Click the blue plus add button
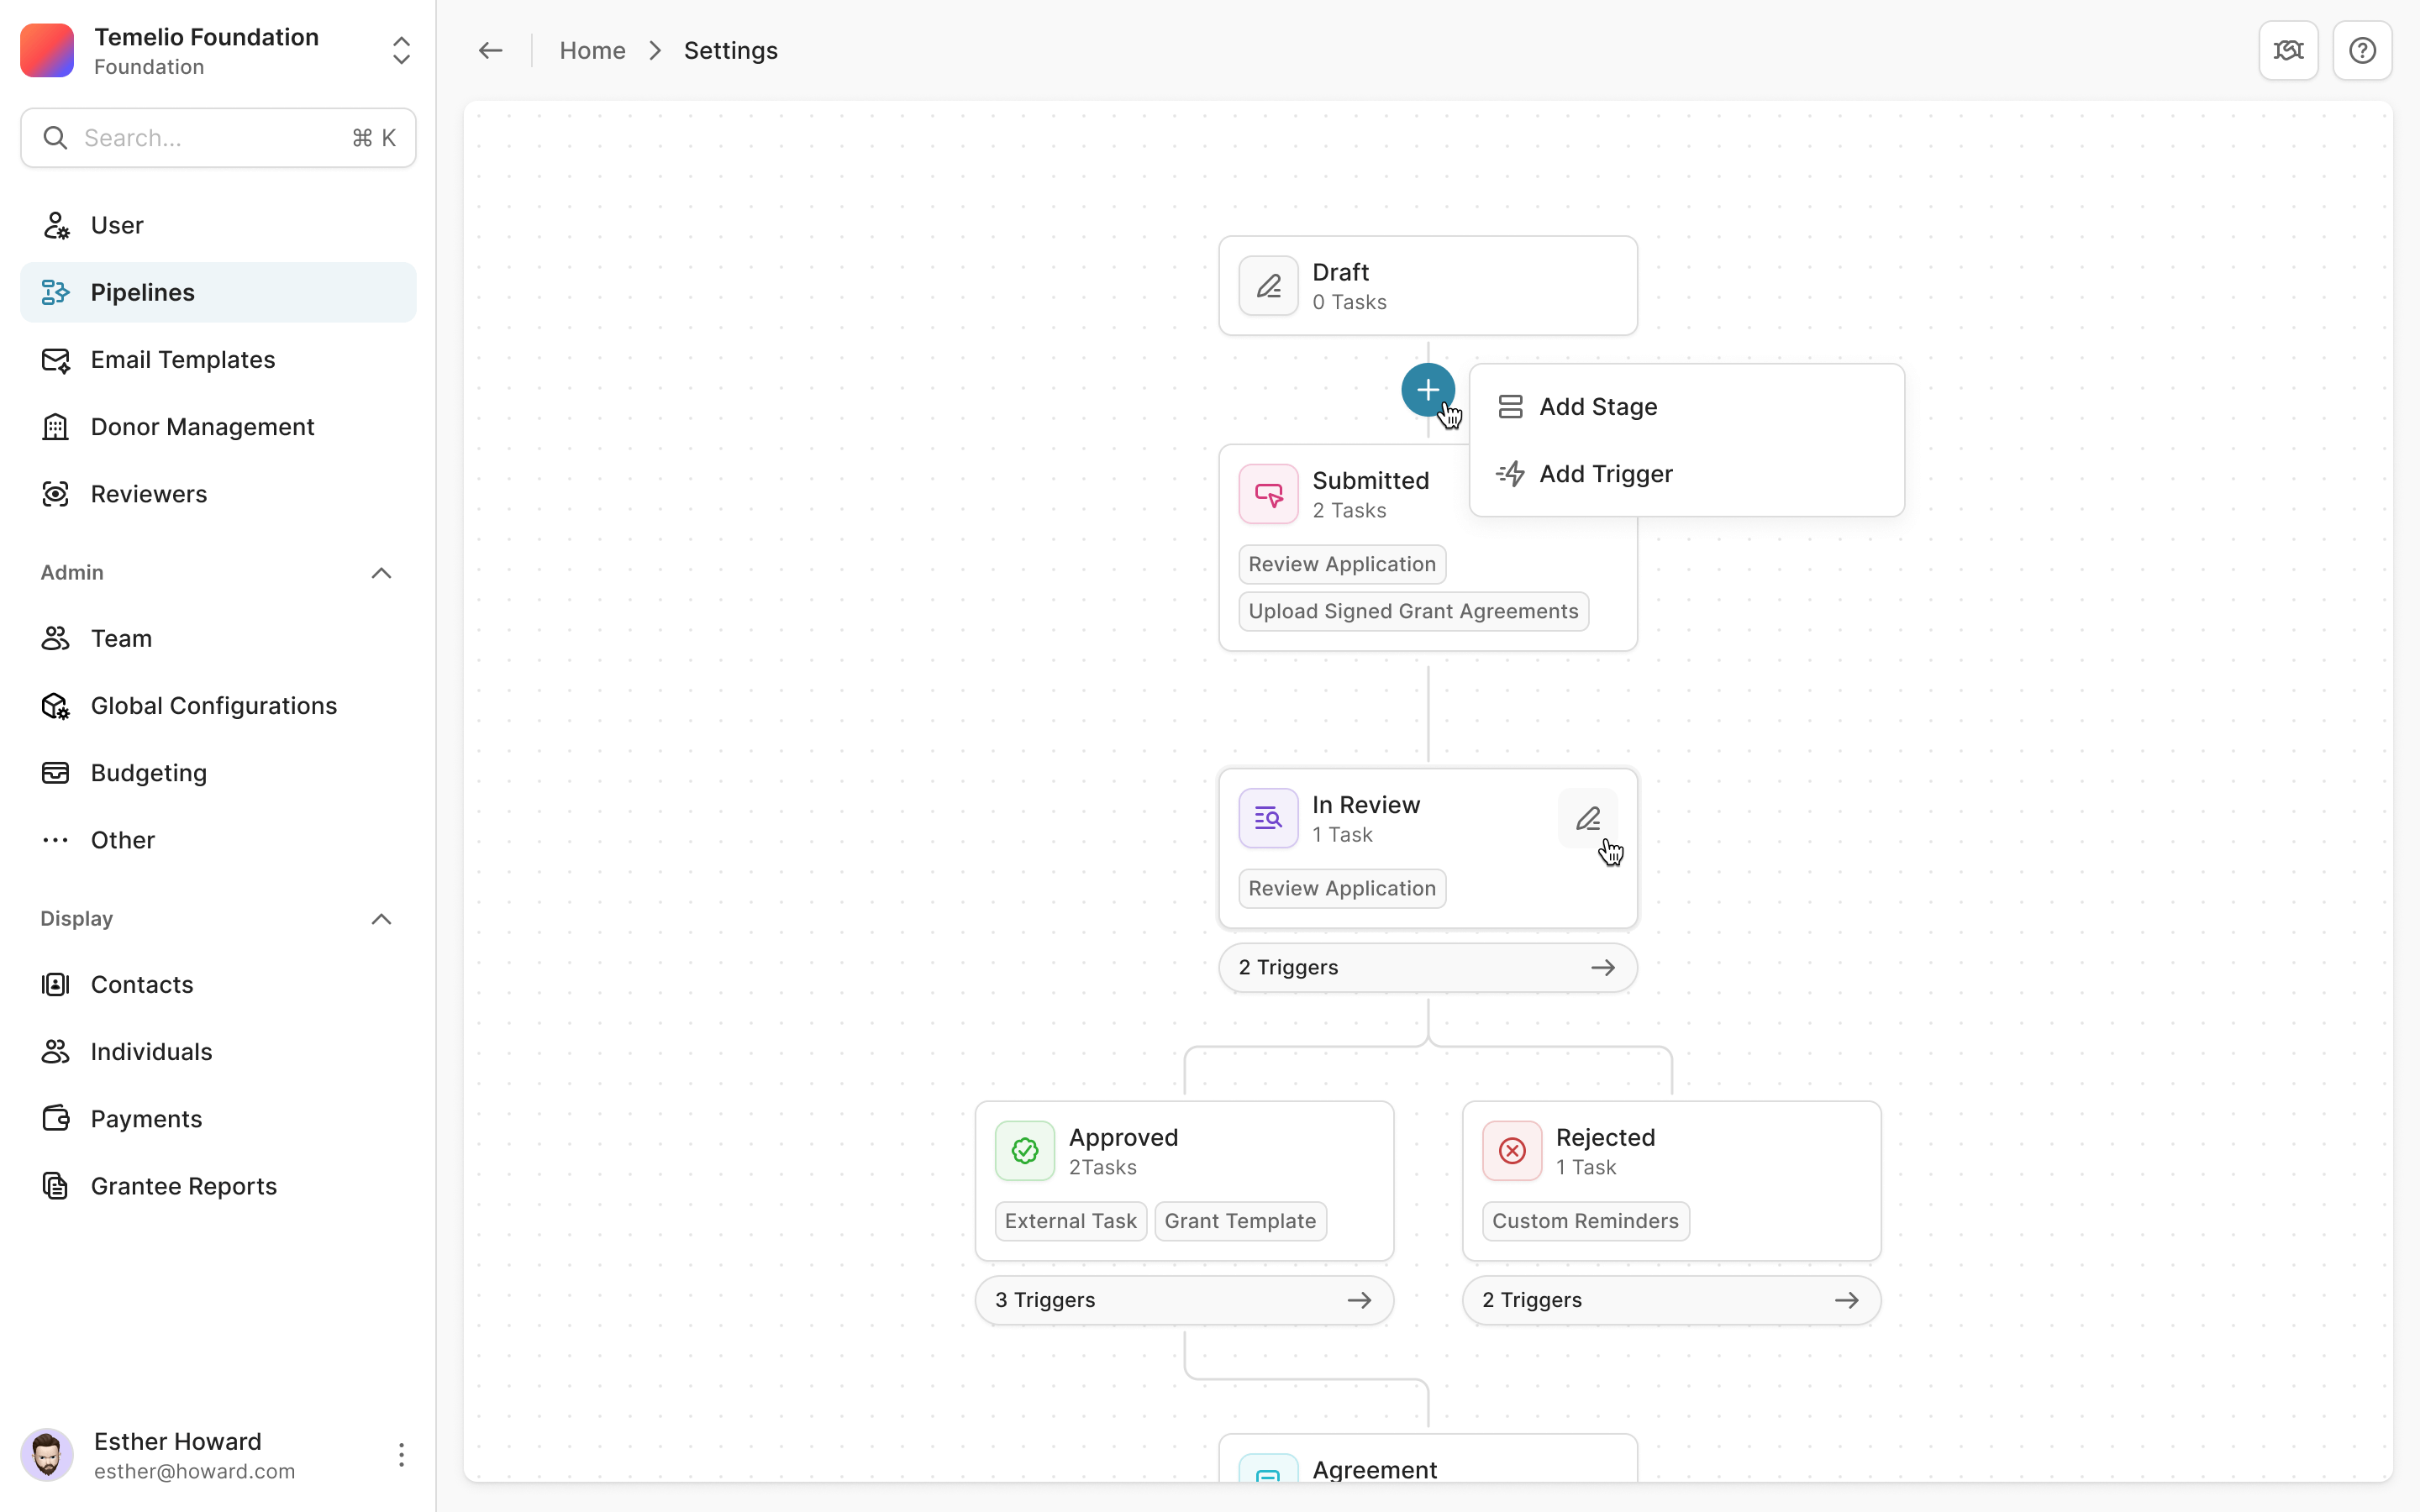The height and width of the screenshot is (1512, 2420). pyautogui.click(x=1427, y=390)
